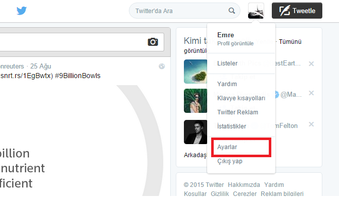Open the Çerezler footer link
The image size is (339, 198).
245,193
